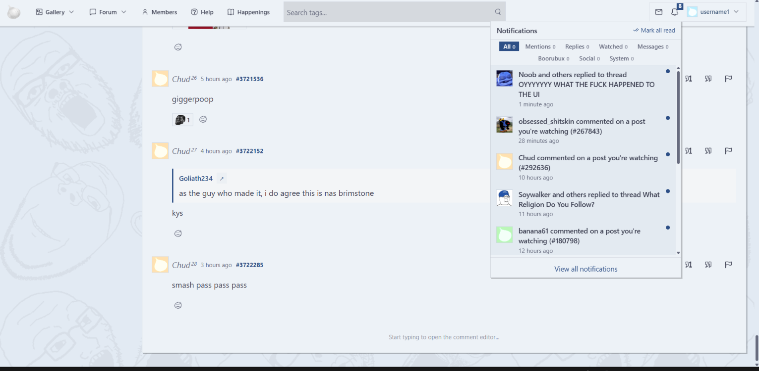The height and width of the screenshot is (371, 759).
Task: Click Mark all read
Action: (x=654, y=30)
